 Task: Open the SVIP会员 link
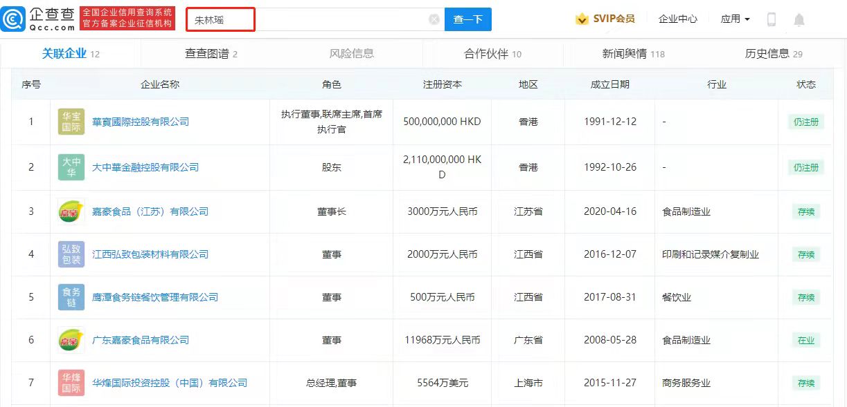[x=614, y=19]
